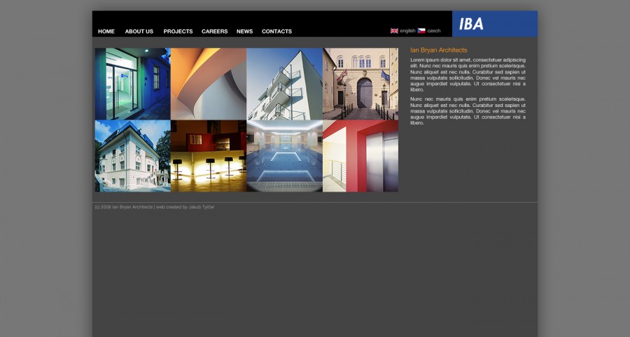630x337 pixels.
Task: Open the bar stools interior photo
Action: [208, 156]
